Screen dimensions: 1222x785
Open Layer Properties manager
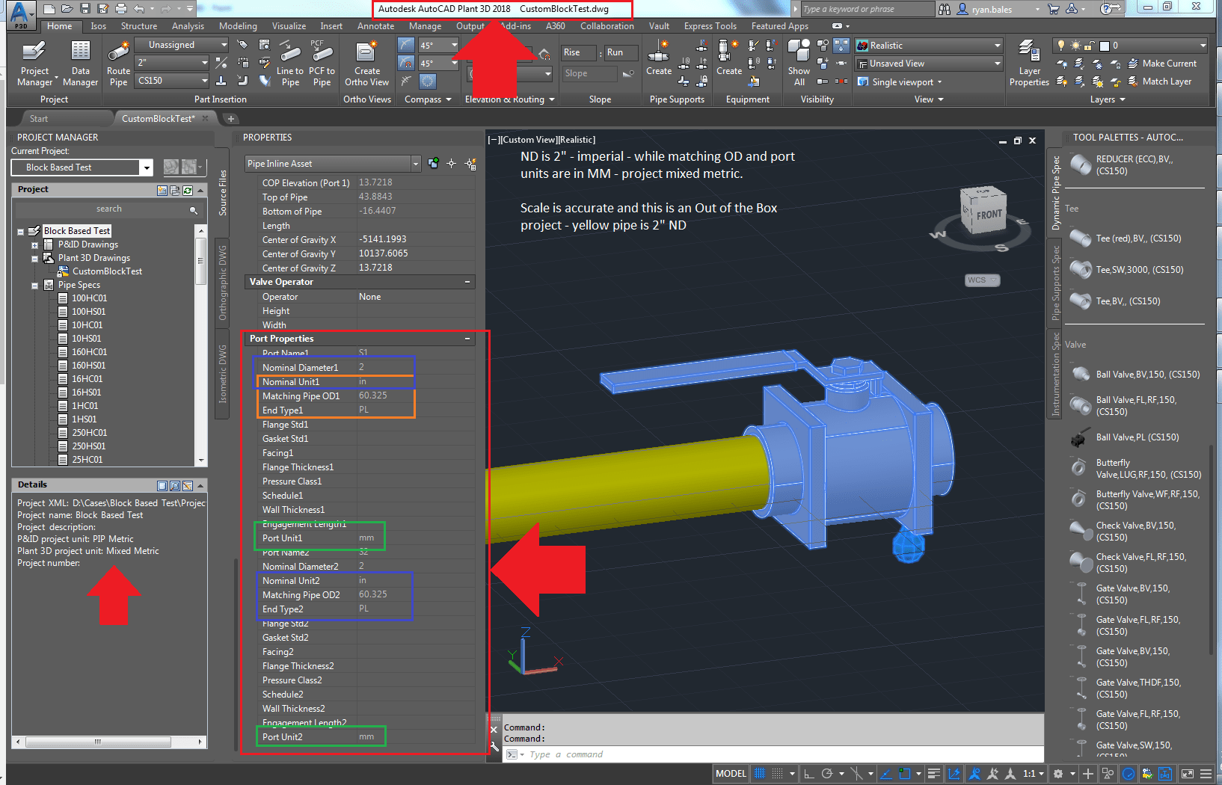[x=1029, y=63]
